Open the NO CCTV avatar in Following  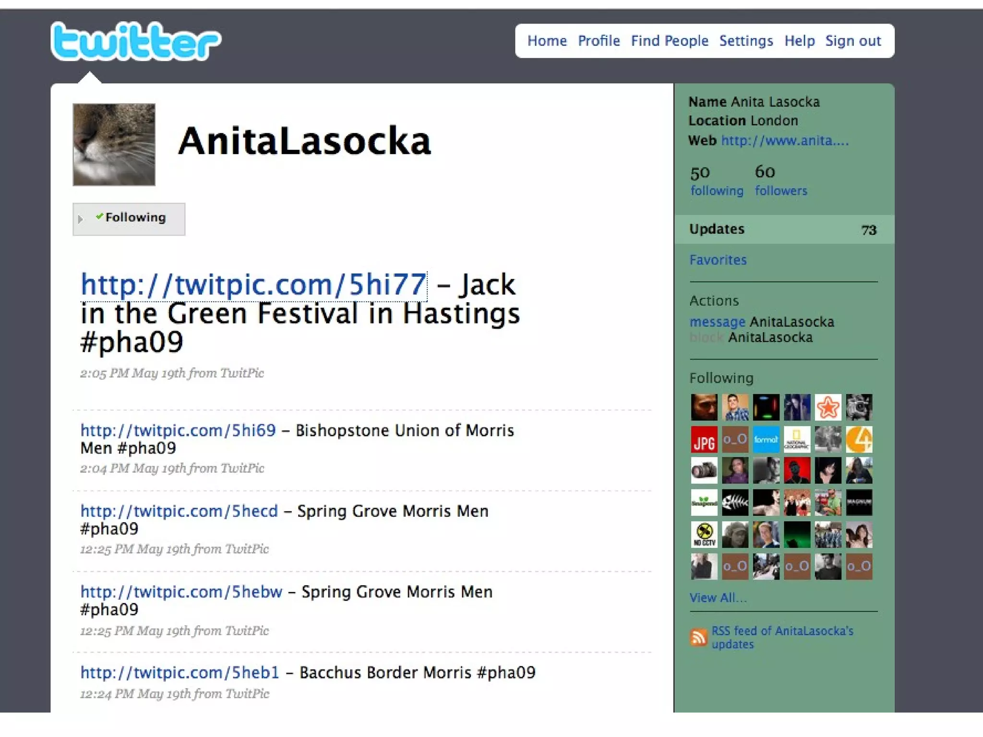pos(704,535)
